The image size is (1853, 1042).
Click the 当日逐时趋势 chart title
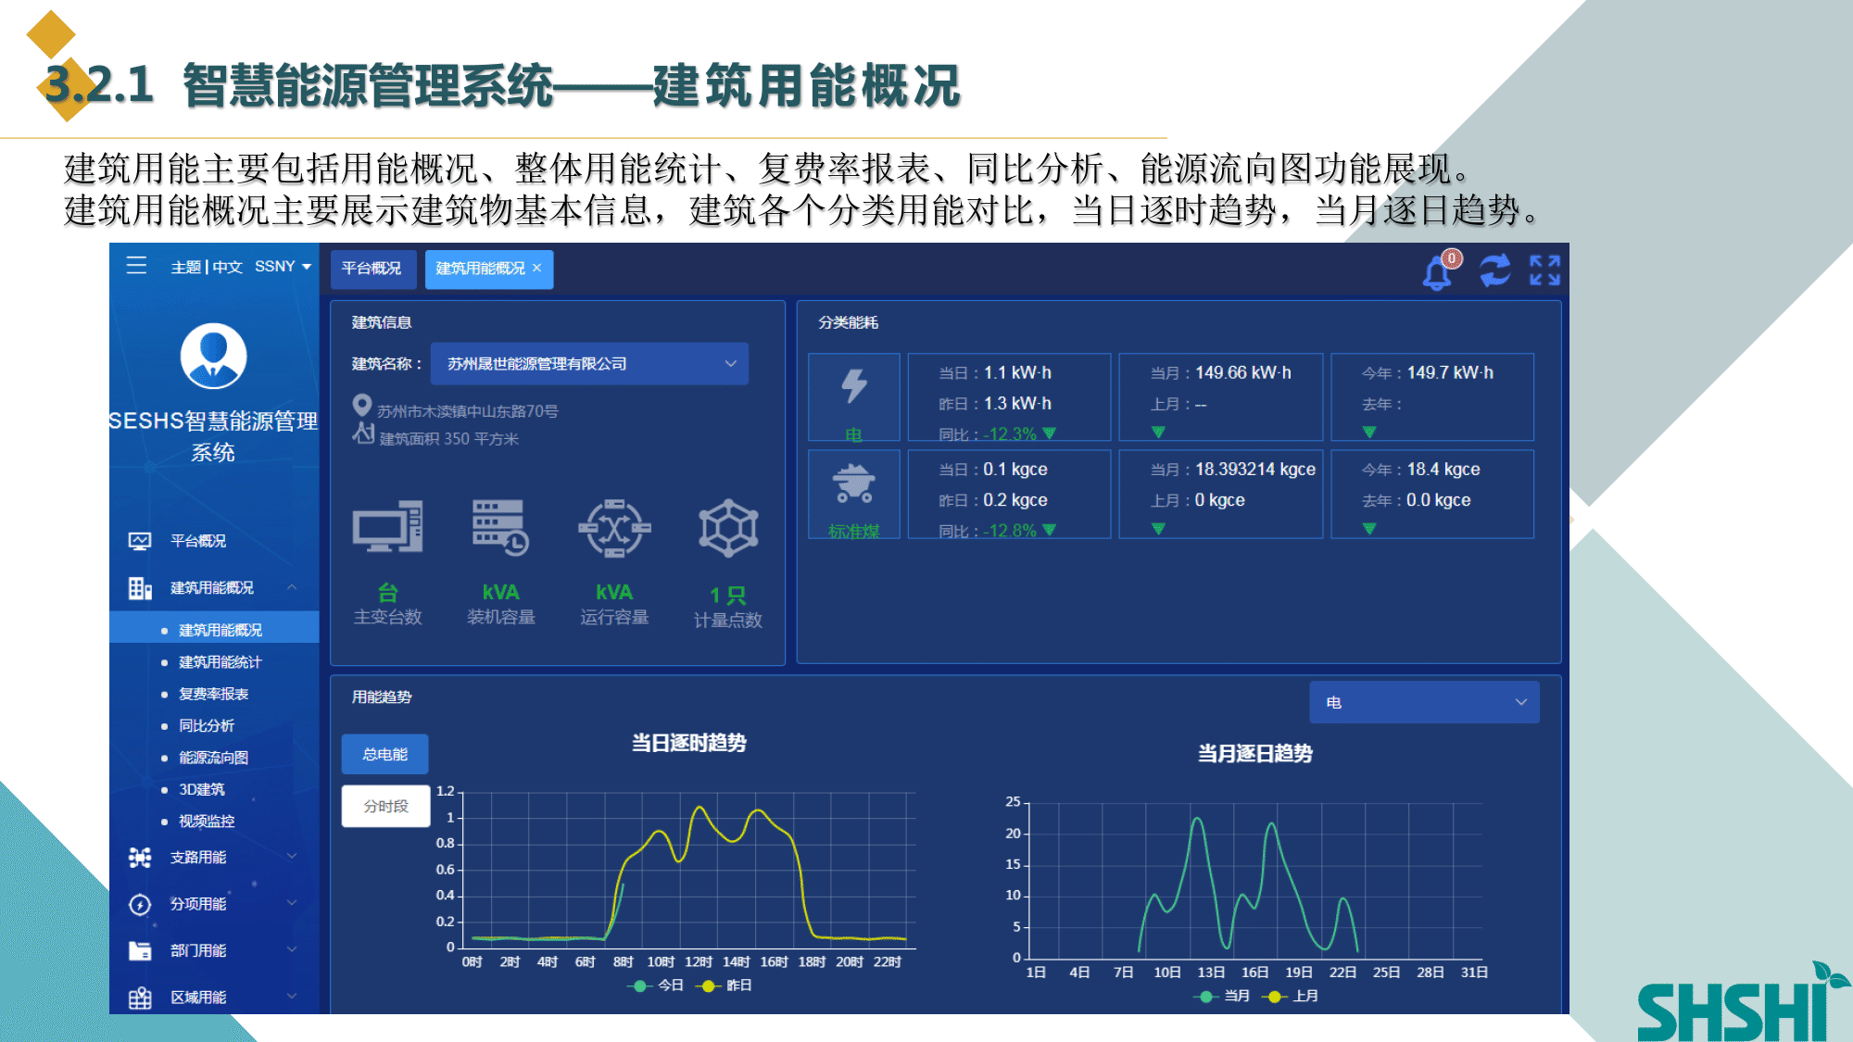[x=689, y=743]
